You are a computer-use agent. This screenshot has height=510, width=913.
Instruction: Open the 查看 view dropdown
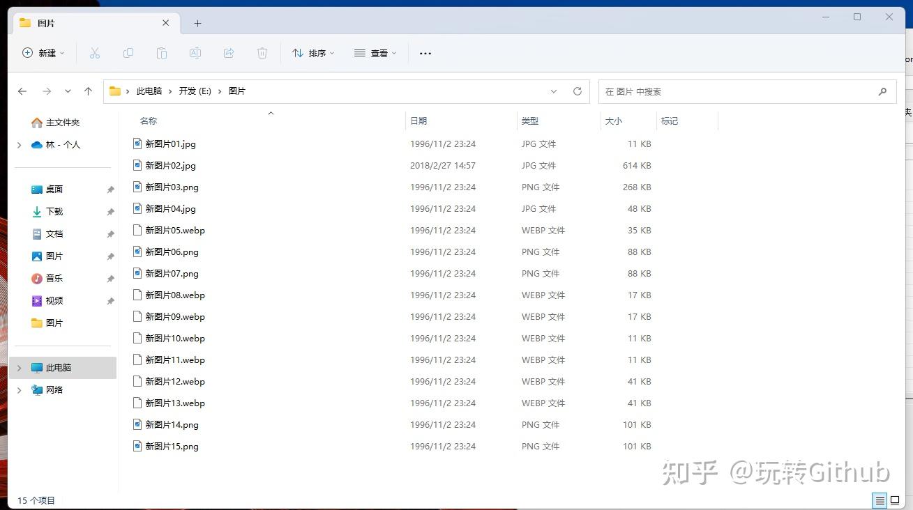coord(375,53)
